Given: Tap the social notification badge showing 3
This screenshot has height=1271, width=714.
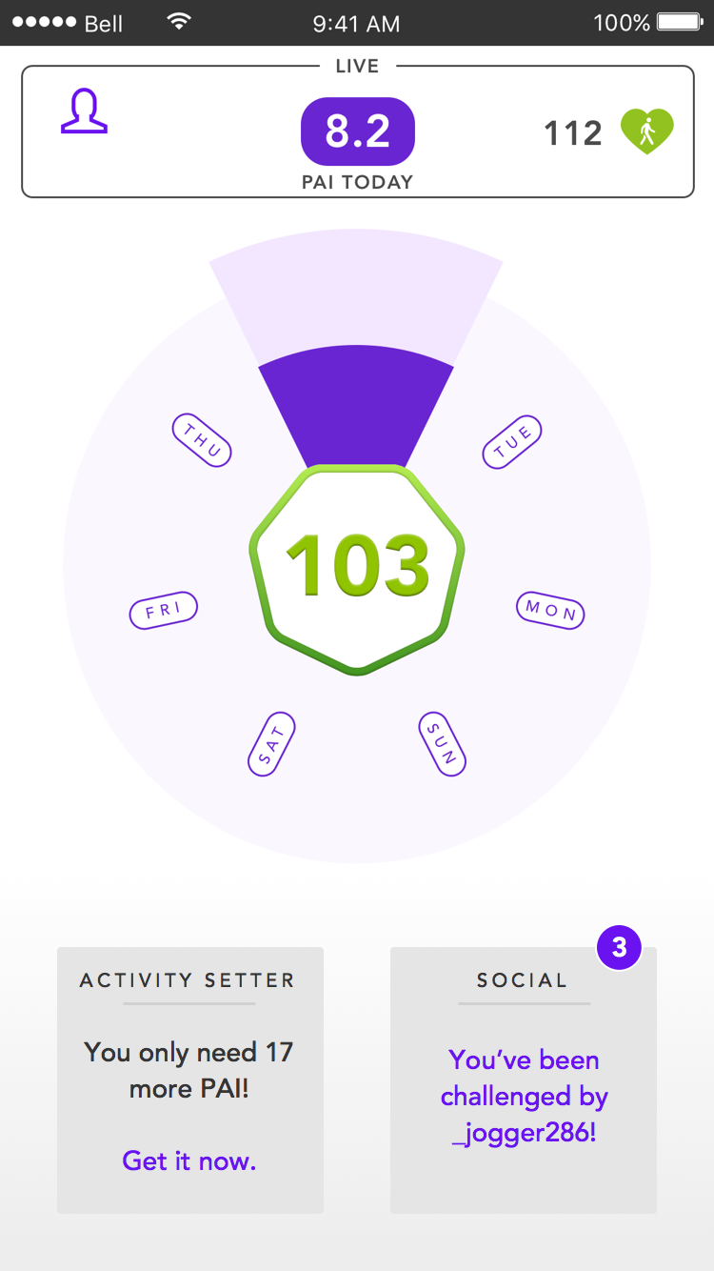Looking at the screenshot, I should click(x=619, y=947).
